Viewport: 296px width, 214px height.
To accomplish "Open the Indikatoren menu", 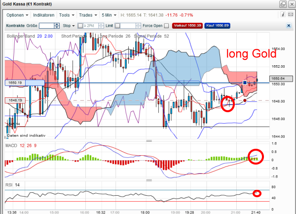I will tap(43, 15).
